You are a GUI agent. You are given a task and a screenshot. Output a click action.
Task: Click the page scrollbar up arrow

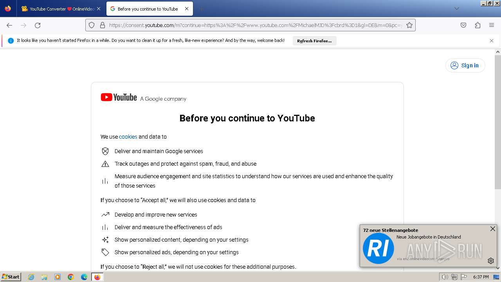(x=498, y=52)
